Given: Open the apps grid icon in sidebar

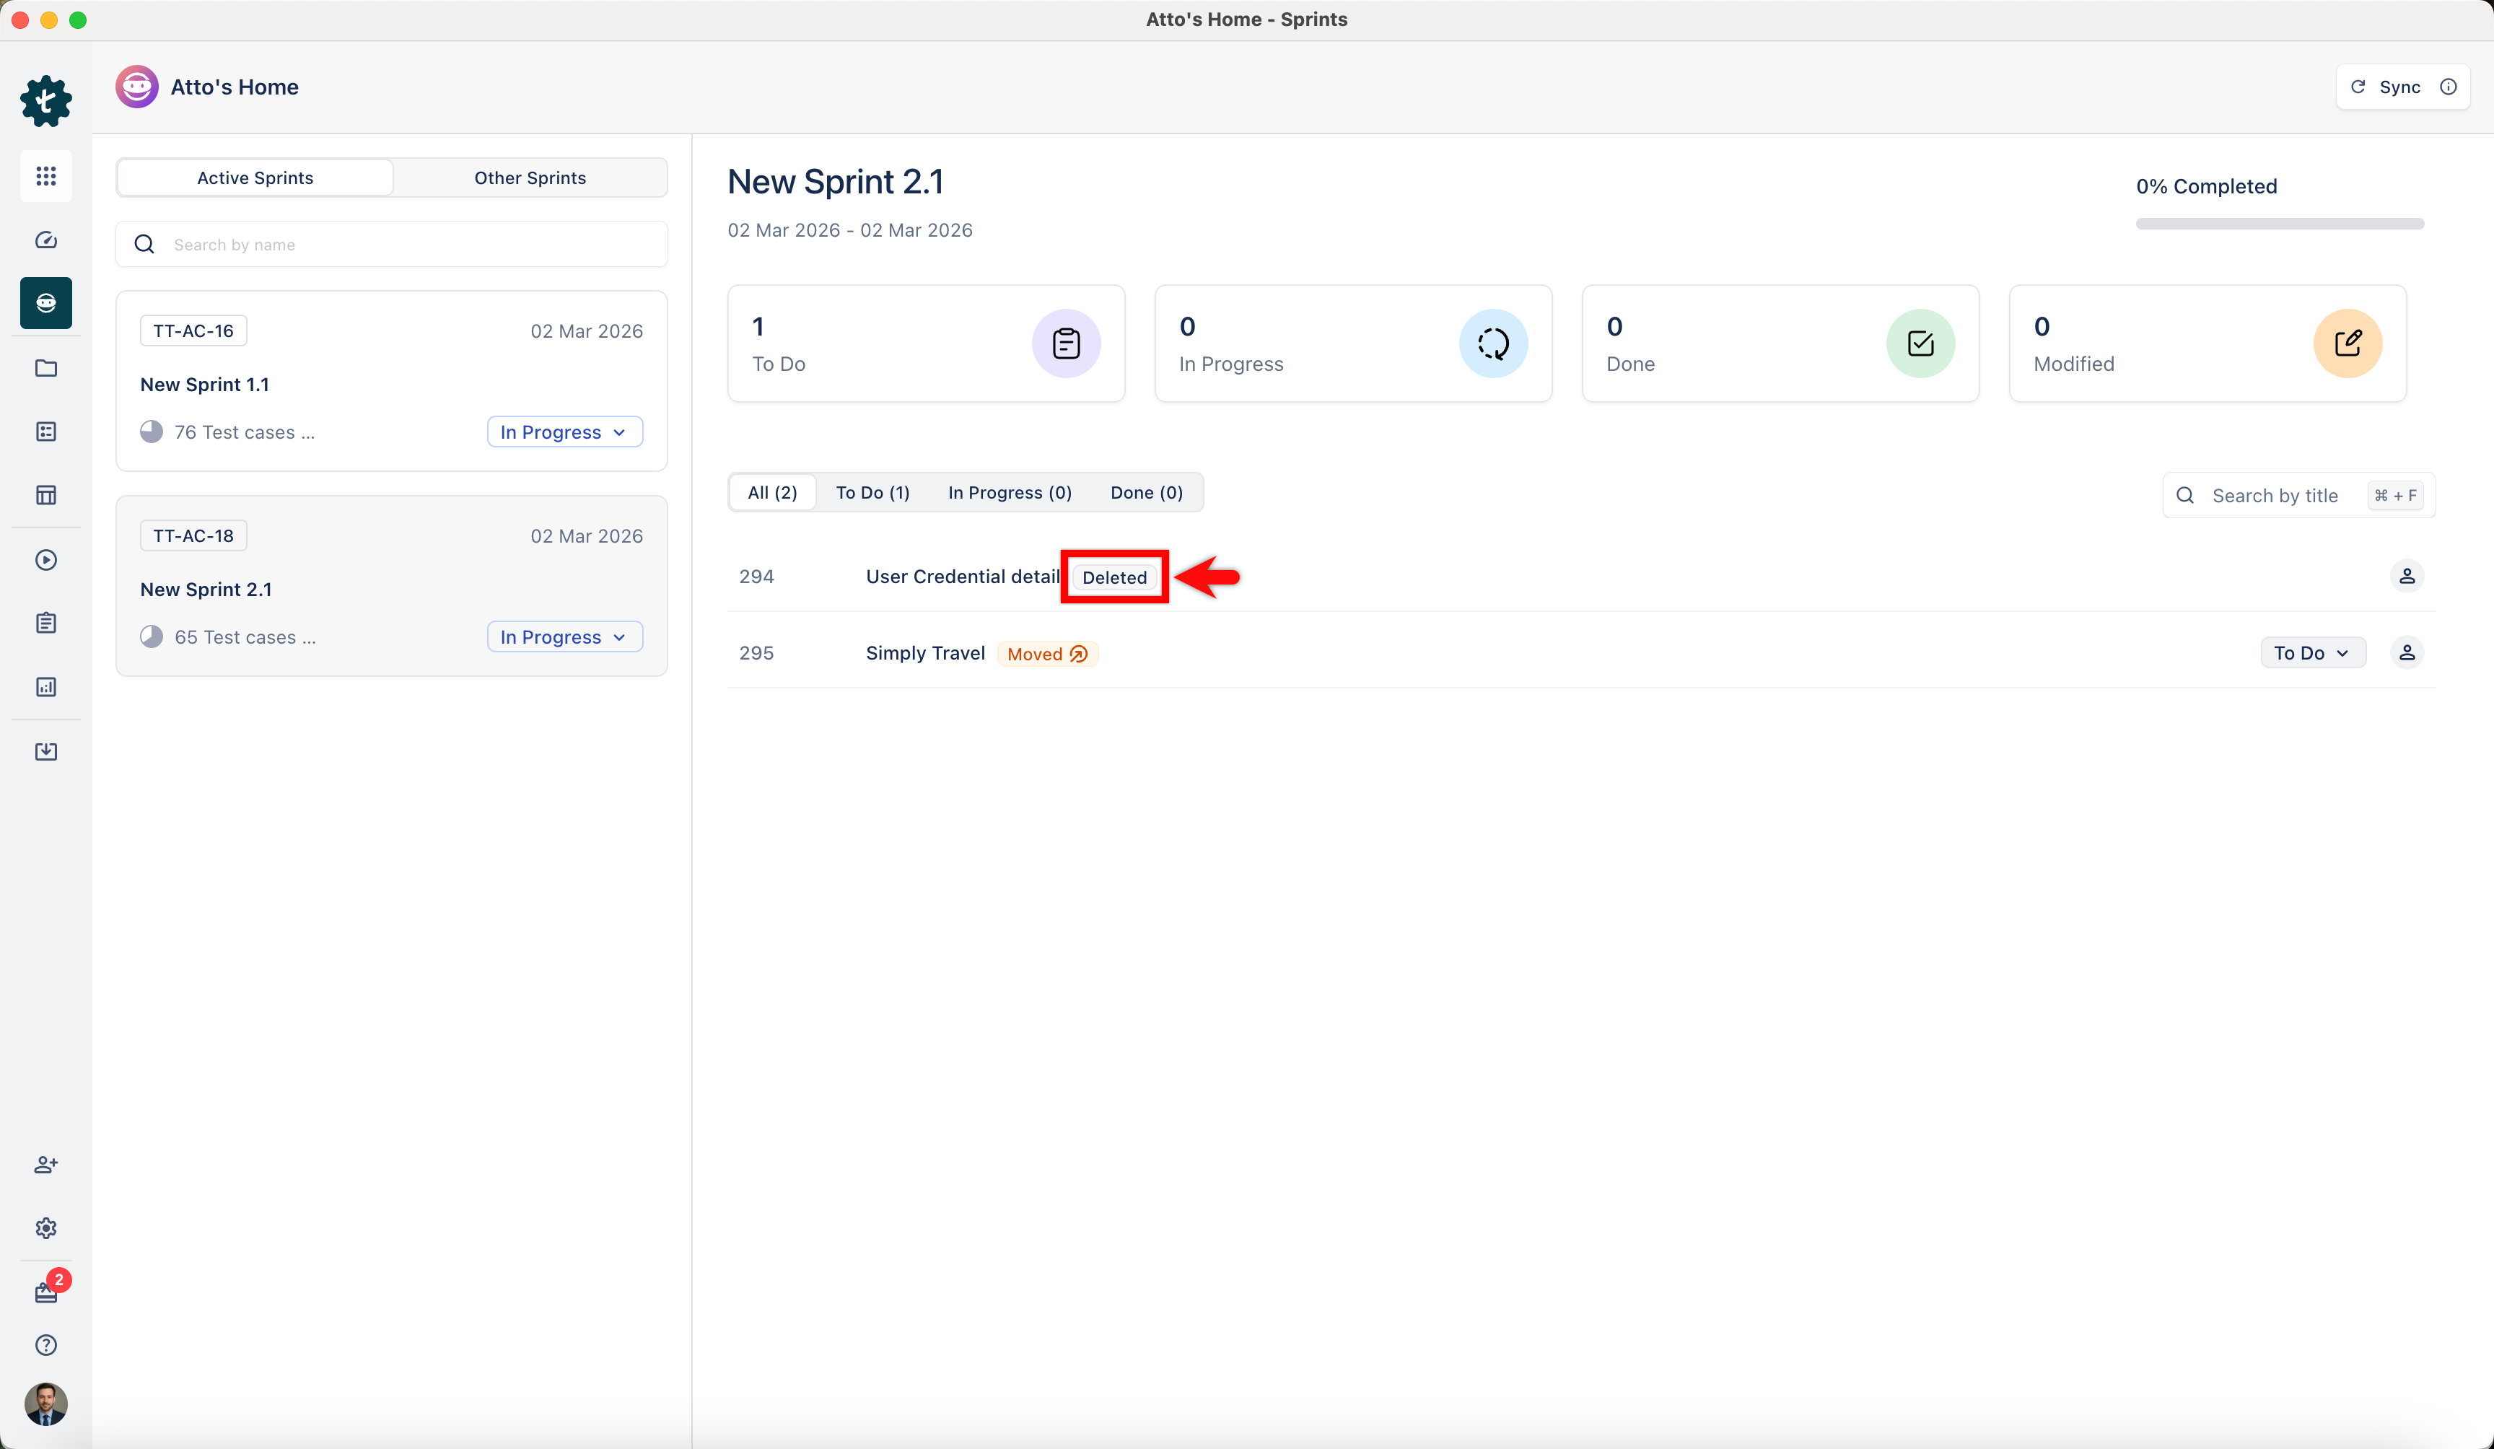Looking at the screenshot, I should tap(45, 176).
